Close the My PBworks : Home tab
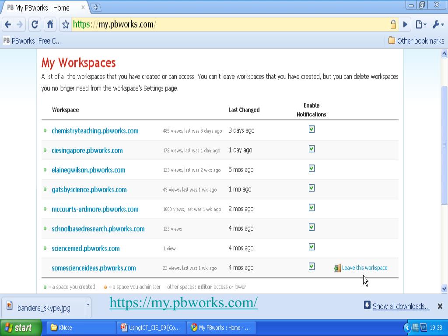The height and width of the screenshot is (336, 448). (x=83, y=8)
